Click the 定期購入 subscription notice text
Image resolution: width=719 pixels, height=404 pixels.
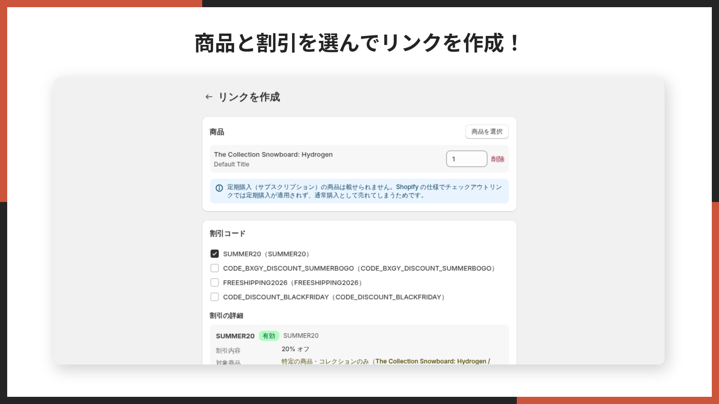coord(364,191)
